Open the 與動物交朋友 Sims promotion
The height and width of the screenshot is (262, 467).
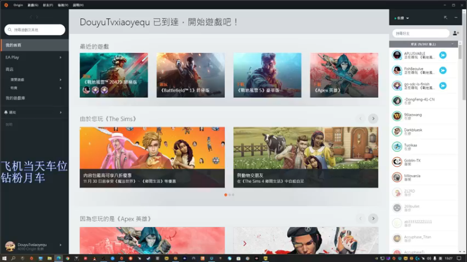[x=306, y=157]
